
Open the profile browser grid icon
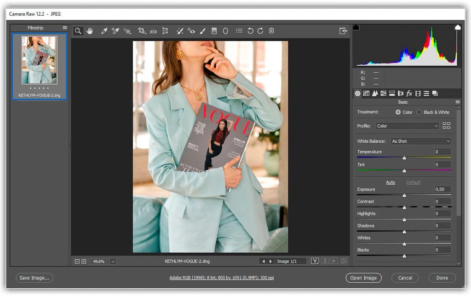click(x=447, y=126)
